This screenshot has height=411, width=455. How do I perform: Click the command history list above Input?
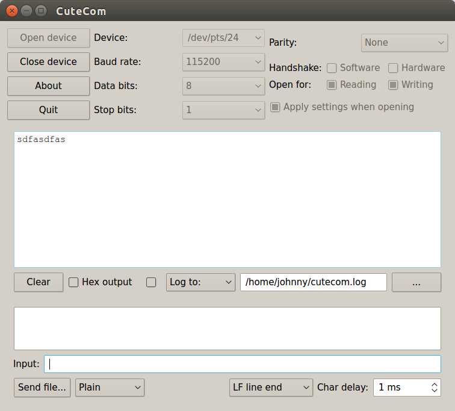click(x=227, y=329)
